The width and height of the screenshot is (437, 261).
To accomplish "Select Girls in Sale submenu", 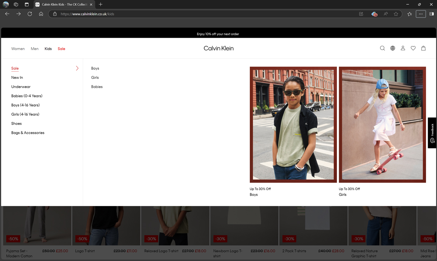I will tap(95, 77).
